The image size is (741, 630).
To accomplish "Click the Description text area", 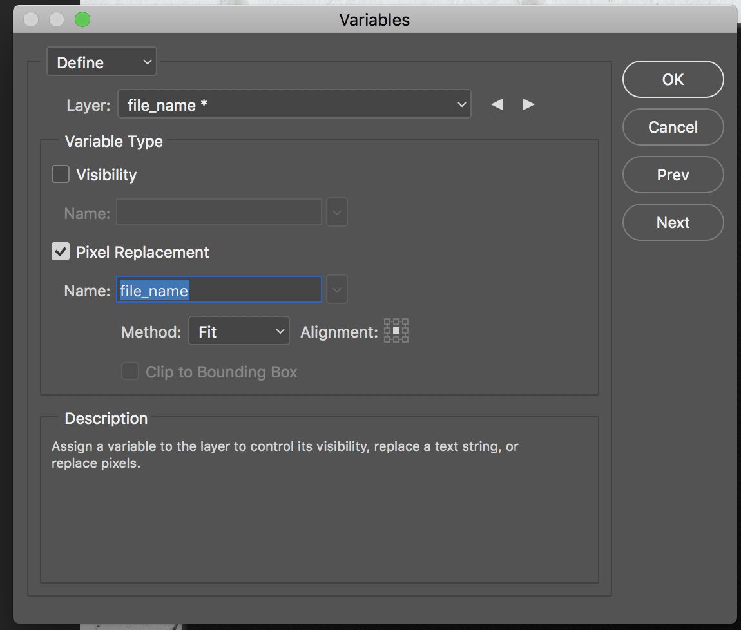I will click(x=320, y=500).
